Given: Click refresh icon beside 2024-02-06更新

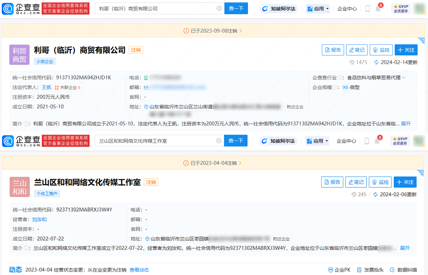Looking at the screenshot, I should tap(375, 195).
